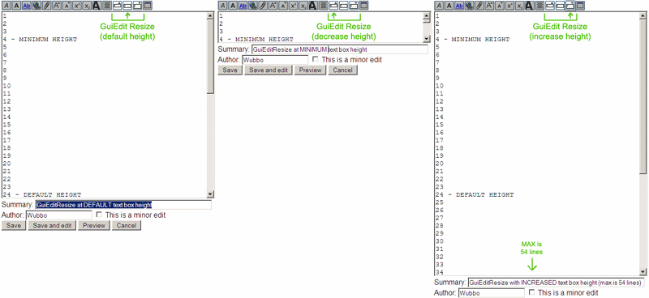Click the Summary field containing DEFAULT text box height

point(123,205)
